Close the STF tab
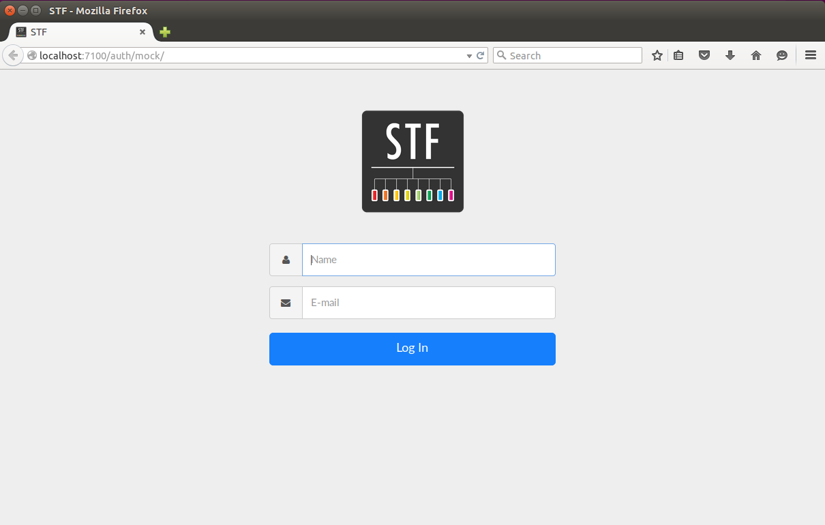Screen dimensions: 825x525 point(142,32)
